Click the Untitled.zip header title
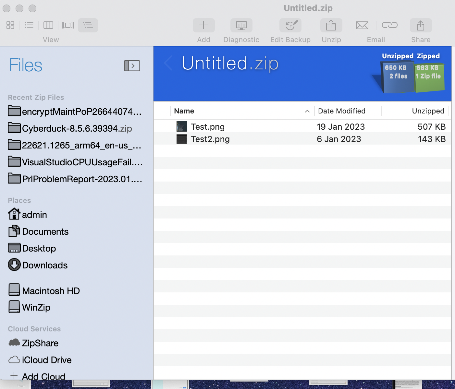Image resolution: width=455 pixels, height=389 pixels. point(230,63)
